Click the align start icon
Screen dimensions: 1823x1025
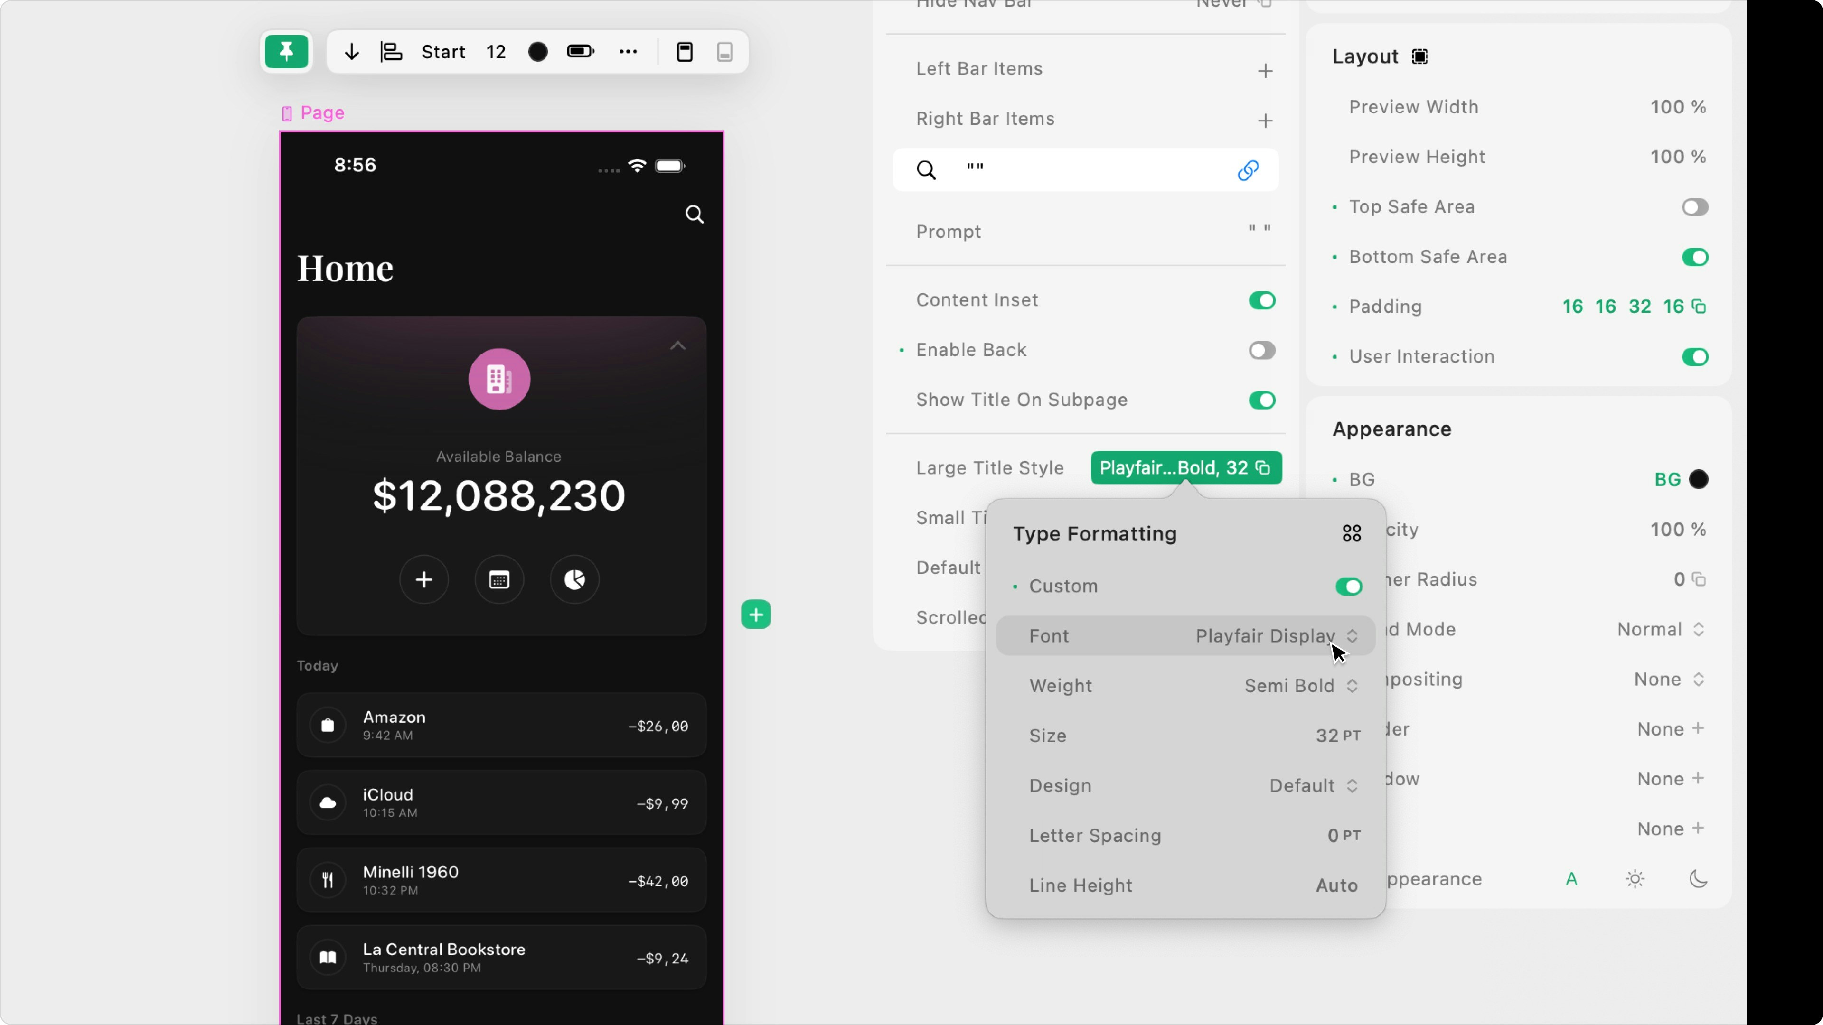click(391, 52)
